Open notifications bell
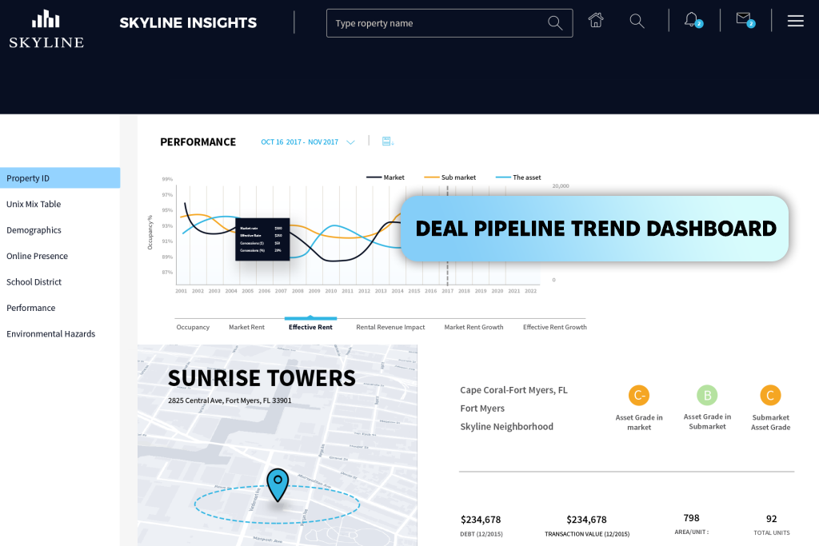 coord(693,20)
